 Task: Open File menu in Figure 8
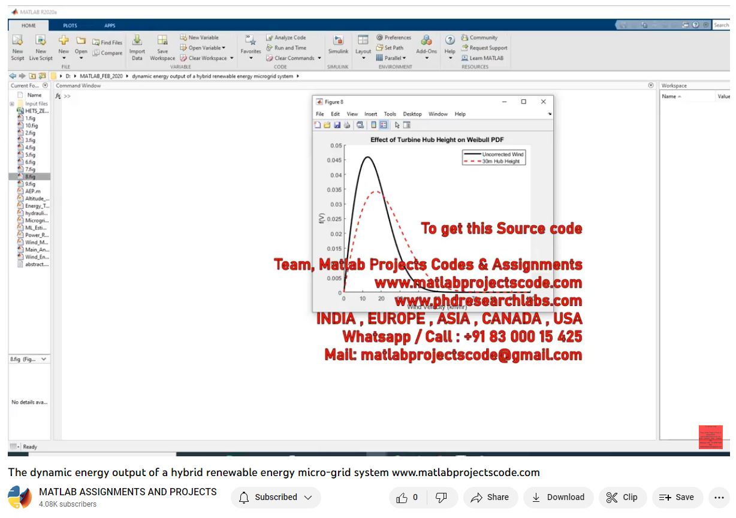click(320, 114)
